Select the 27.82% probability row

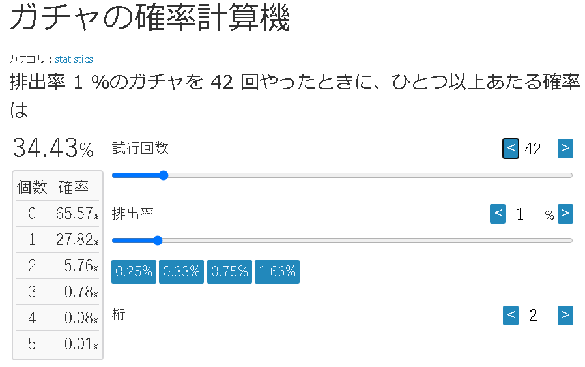click(x=57, y=240)
